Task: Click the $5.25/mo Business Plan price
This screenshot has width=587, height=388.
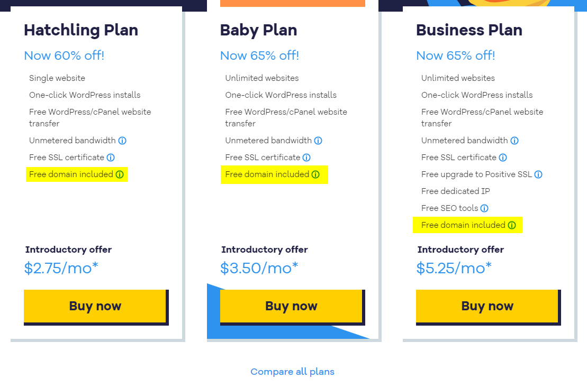Action: 454,268
